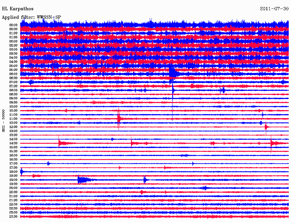Viewport: 291px width, 222px height.
Task: Select the 09:00 time label
Action: tap(13, 98)
